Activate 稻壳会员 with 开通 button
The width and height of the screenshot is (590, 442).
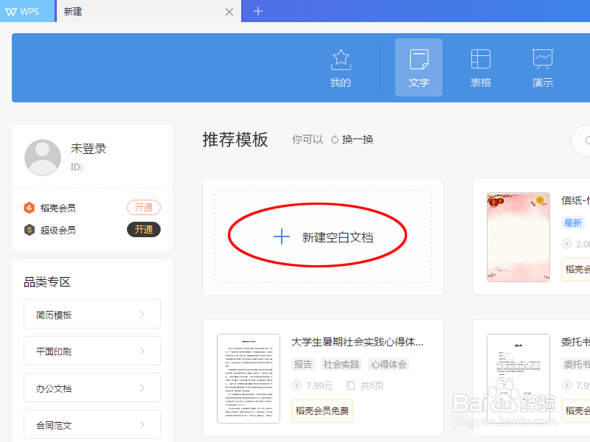(144, 208)
